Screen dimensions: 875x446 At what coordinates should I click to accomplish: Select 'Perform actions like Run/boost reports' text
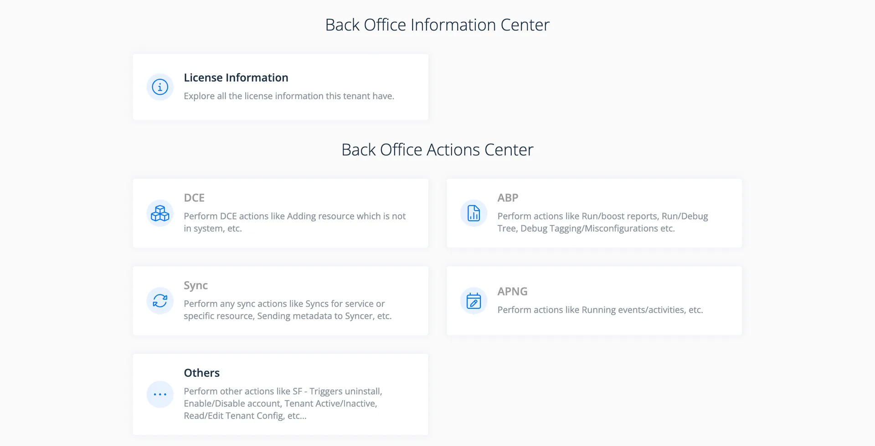pyautogui.click(x=602, y=222)
